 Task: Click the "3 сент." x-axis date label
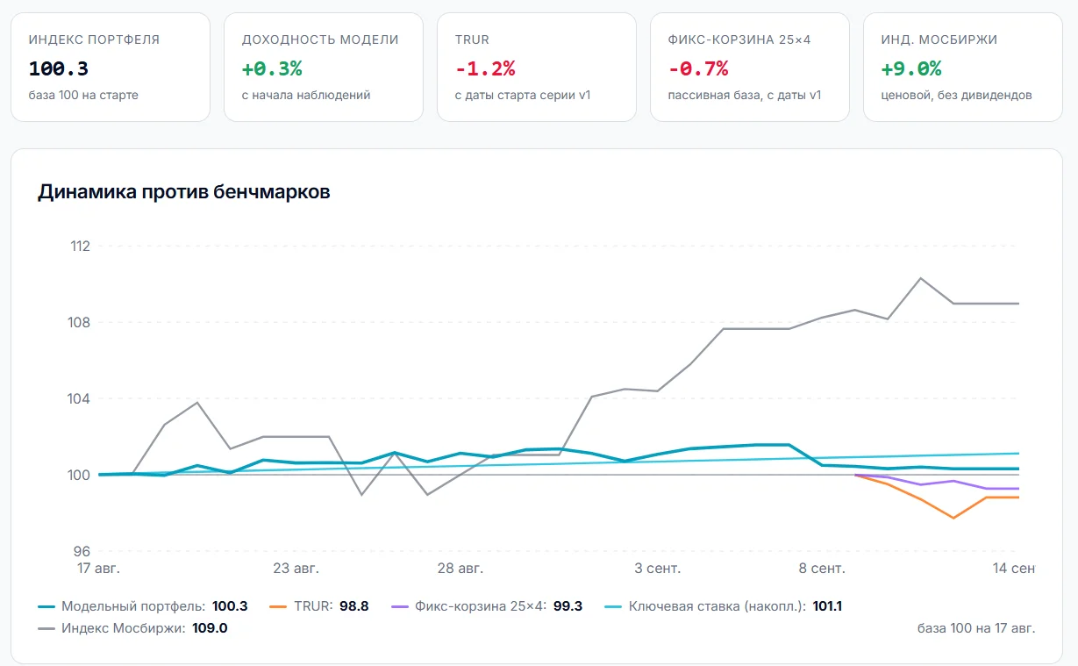click(x=657, y=569)
